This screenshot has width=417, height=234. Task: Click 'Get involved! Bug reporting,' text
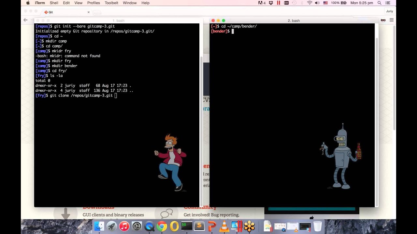pyautogui.click(x=211, y=215)
